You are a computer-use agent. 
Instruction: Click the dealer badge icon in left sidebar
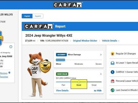pos(1,39)
